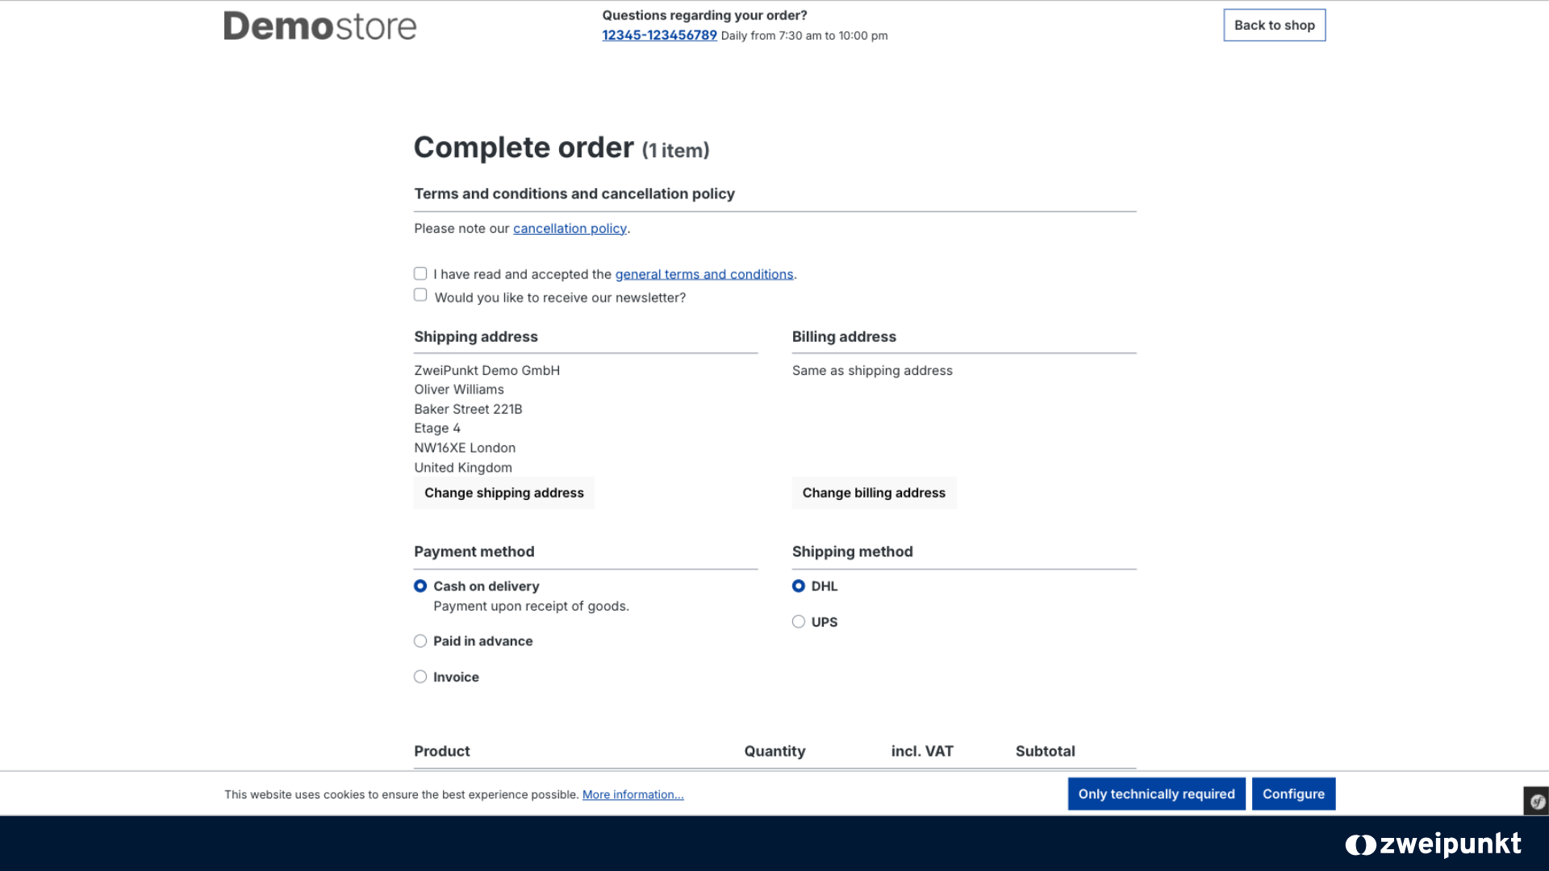This screenshot has height=871, width=1549.
Task: Open More information cookie link
Action: point(633,795)
